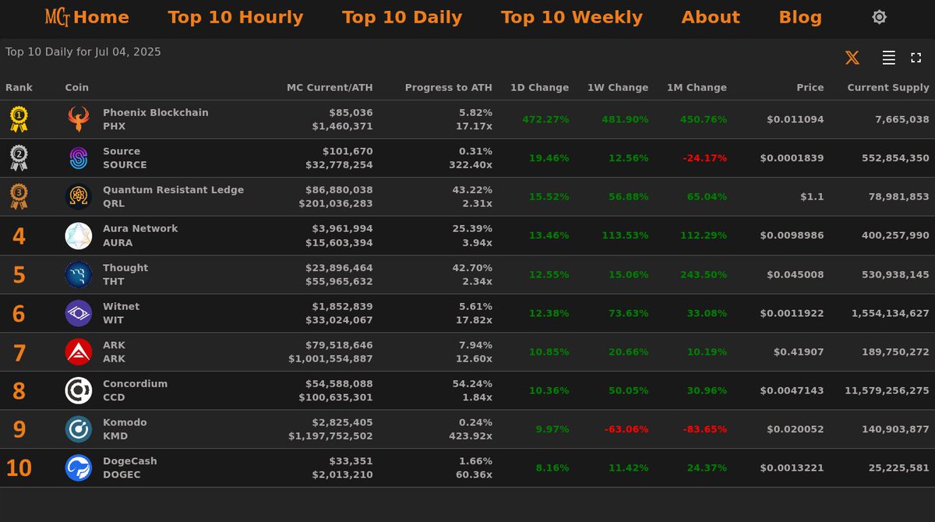Sort by 1M Change column header
The image size is (935, 522).
(x=697, y=88)
